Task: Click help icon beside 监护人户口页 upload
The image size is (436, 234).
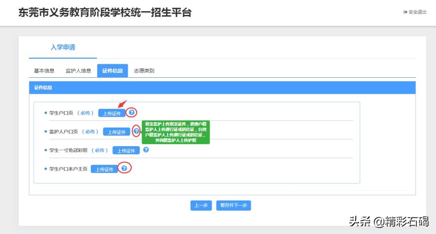Action: 136,131
